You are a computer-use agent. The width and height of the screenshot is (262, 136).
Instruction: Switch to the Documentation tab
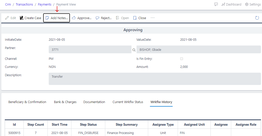(x=94, y=102)
